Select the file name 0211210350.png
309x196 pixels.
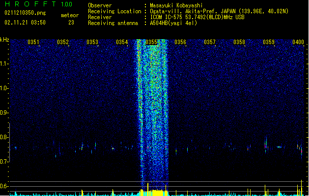click(25, 13)
